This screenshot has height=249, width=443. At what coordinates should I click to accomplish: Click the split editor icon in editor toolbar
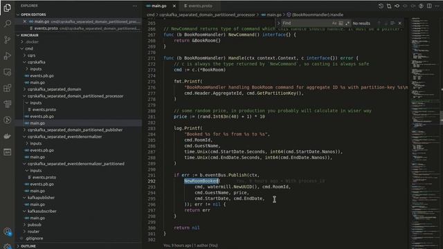[429, 6]
